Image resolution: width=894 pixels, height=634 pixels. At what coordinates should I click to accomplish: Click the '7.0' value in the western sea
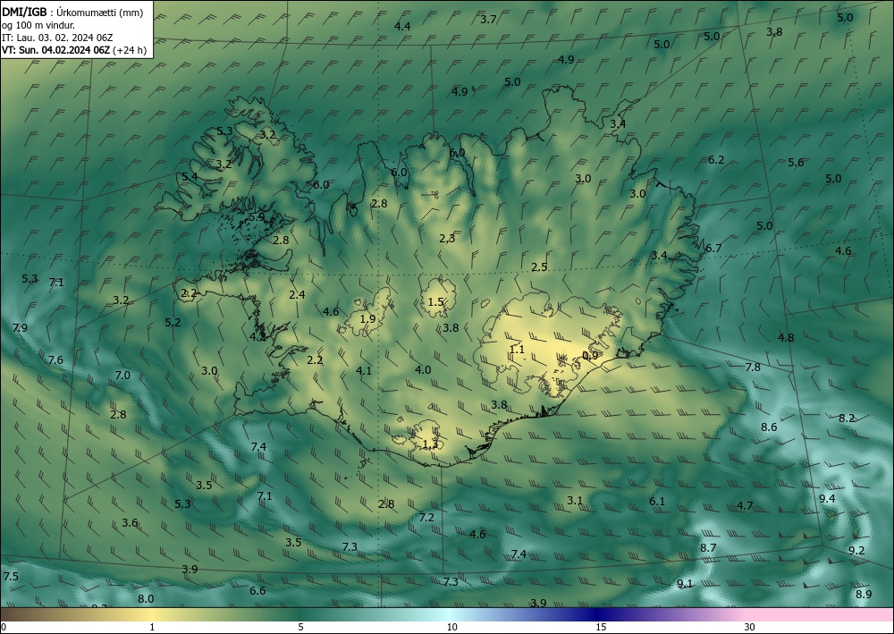click(x=122, y=376)
